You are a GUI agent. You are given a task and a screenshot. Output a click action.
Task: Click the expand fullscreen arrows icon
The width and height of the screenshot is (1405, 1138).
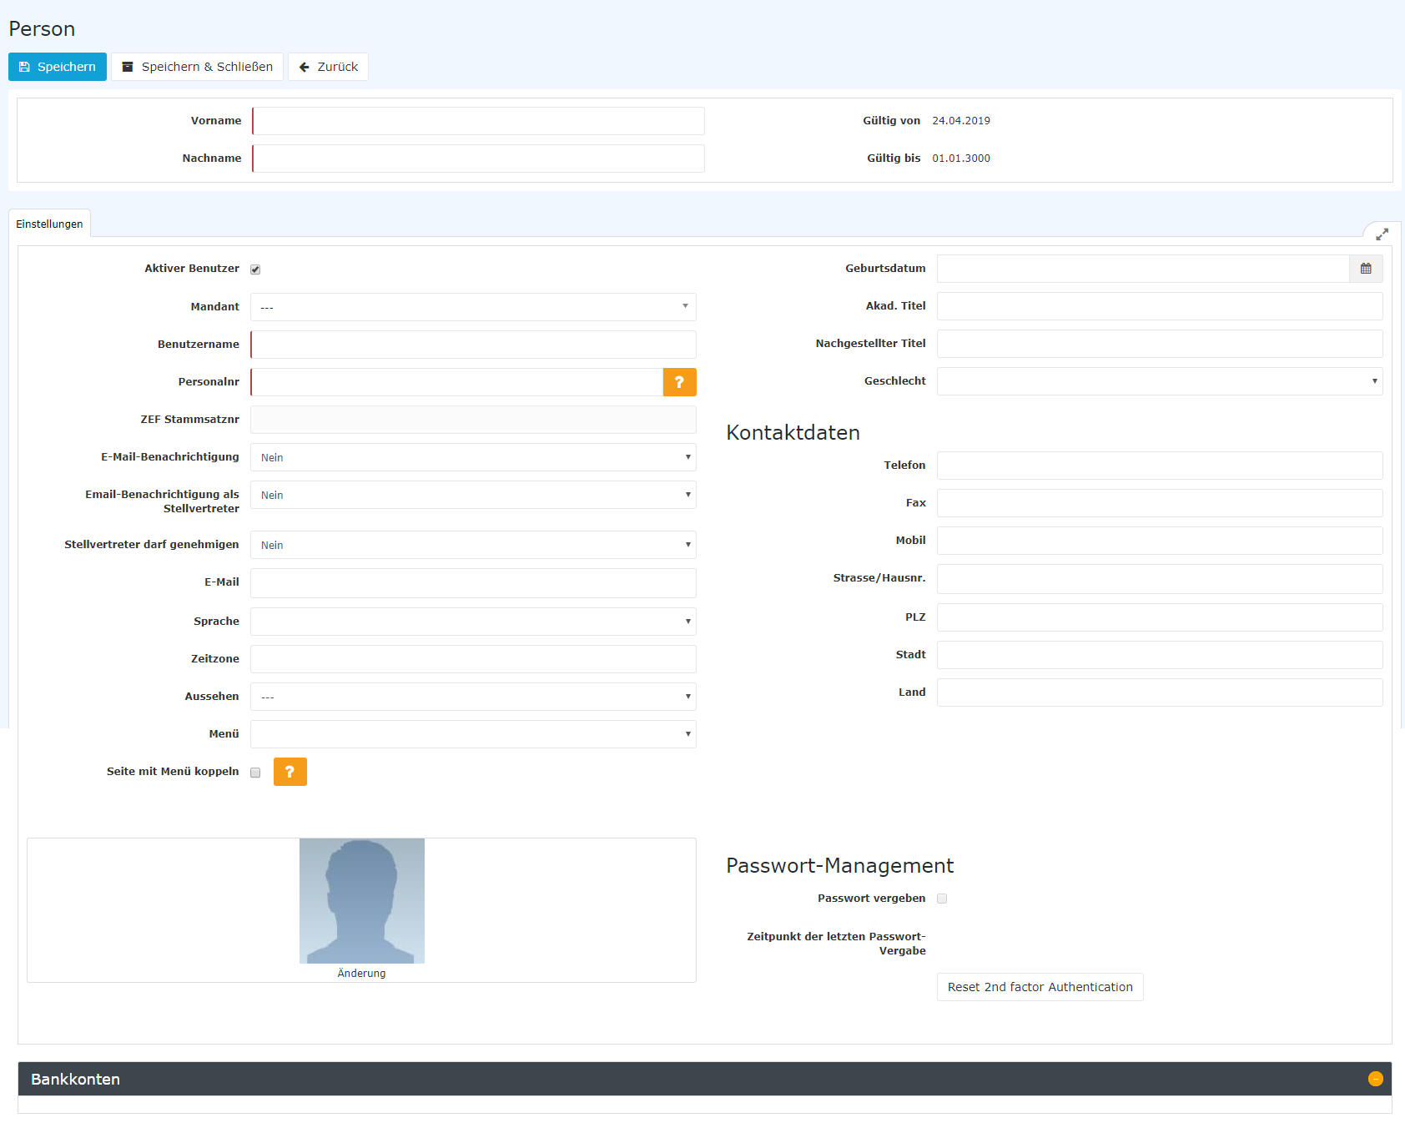1382,234
